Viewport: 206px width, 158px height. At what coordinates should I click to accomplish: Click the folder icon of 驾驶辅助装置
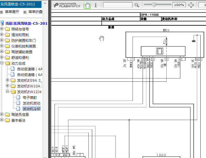[7, 52]
